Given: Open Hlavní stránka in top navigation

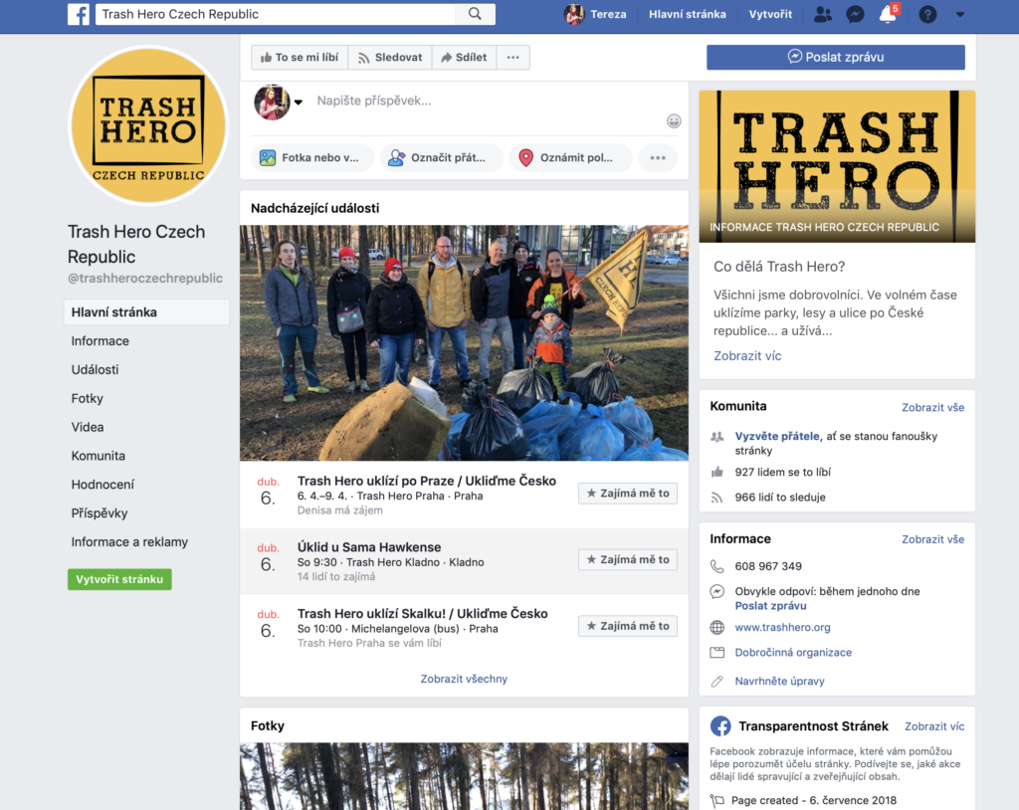Looking at the screenshot, I should (687, 14).
